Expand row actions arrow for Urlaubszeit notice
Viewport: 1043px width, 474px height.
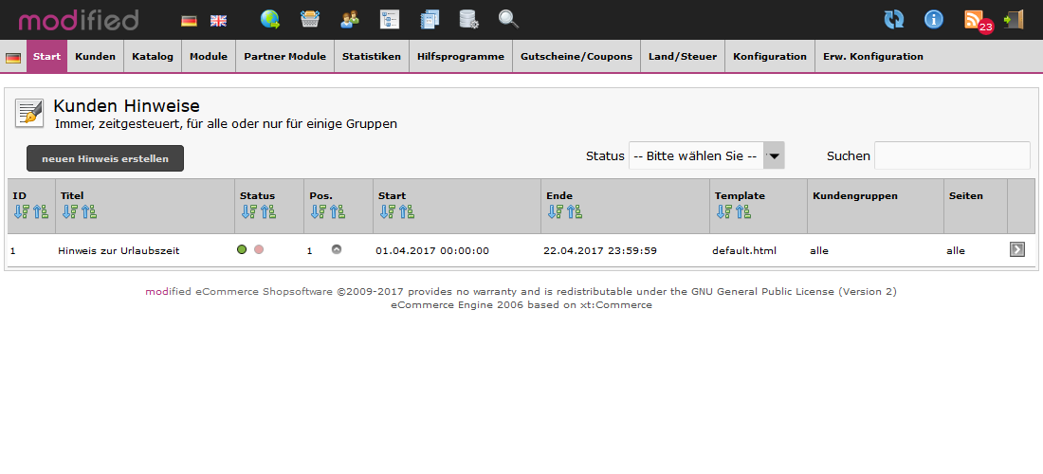pyautogui.click(x=1017, y=250)
